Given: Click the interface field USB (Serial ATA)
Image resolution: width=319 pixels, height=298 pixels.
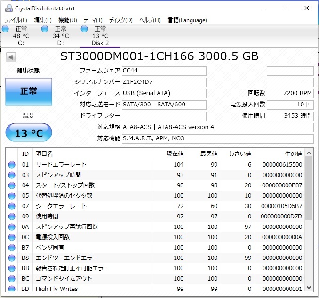Looking at the screenshot, I should click(x=164, y=94).
